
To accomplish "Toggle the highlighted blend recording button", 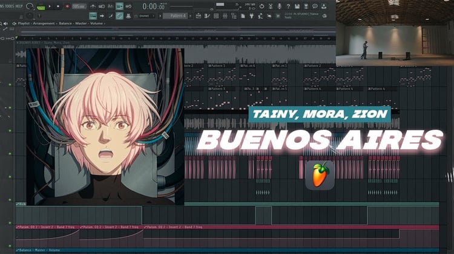I will (x=119, y=6).
